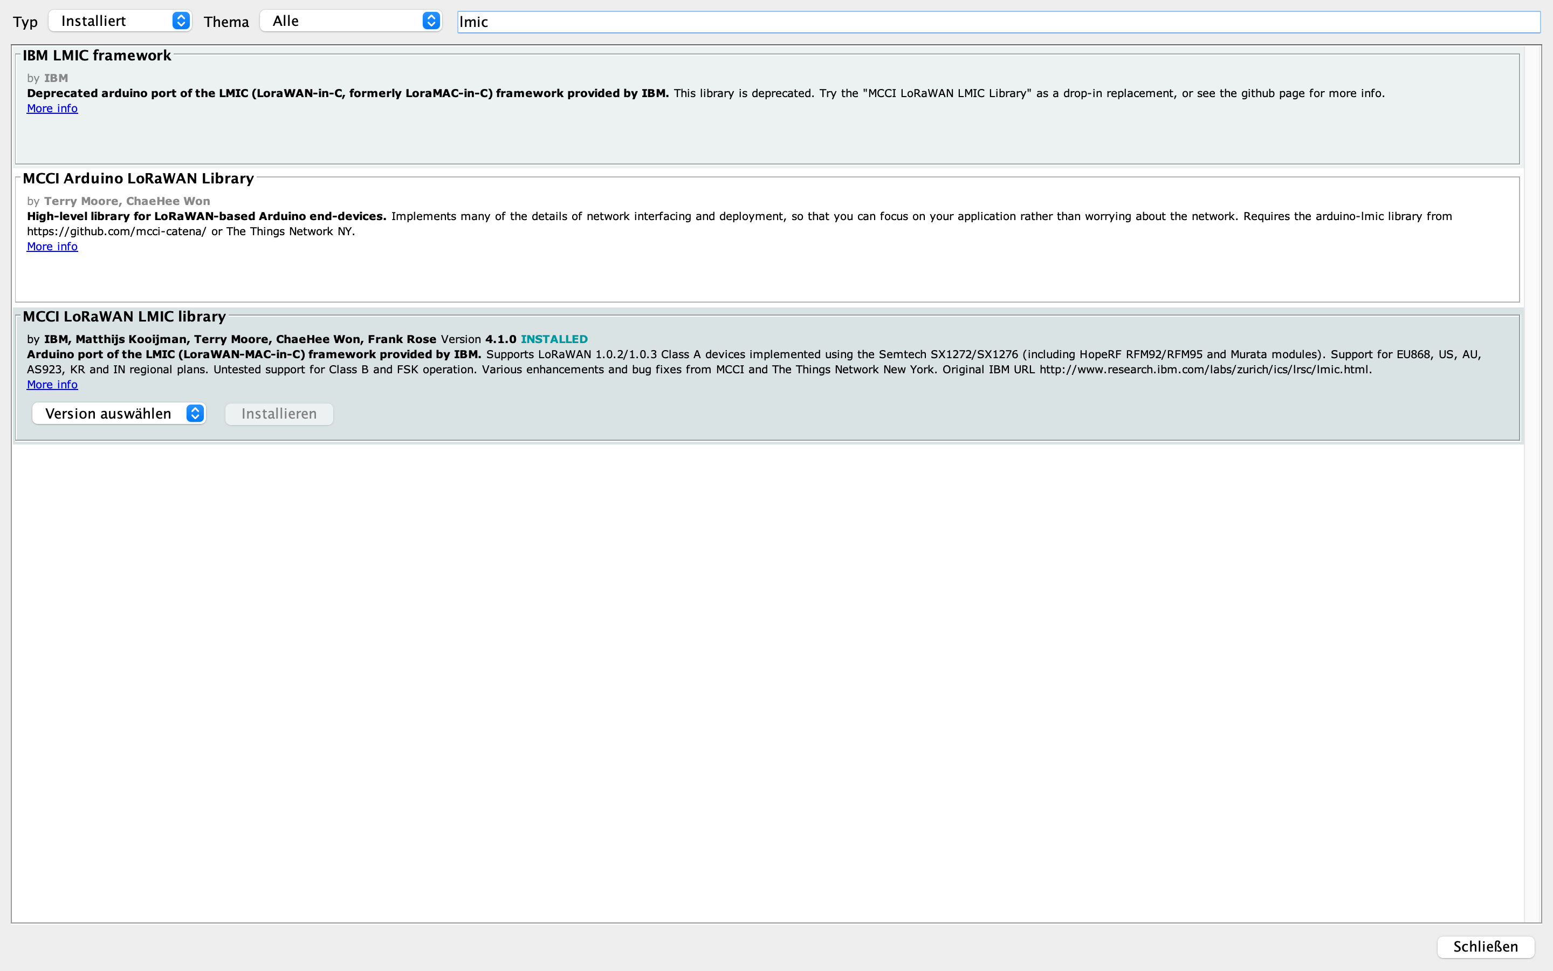This screenshot has width=1553, height=971.
Task: Click the INSTALLED status label
Action: pos(554,339)
